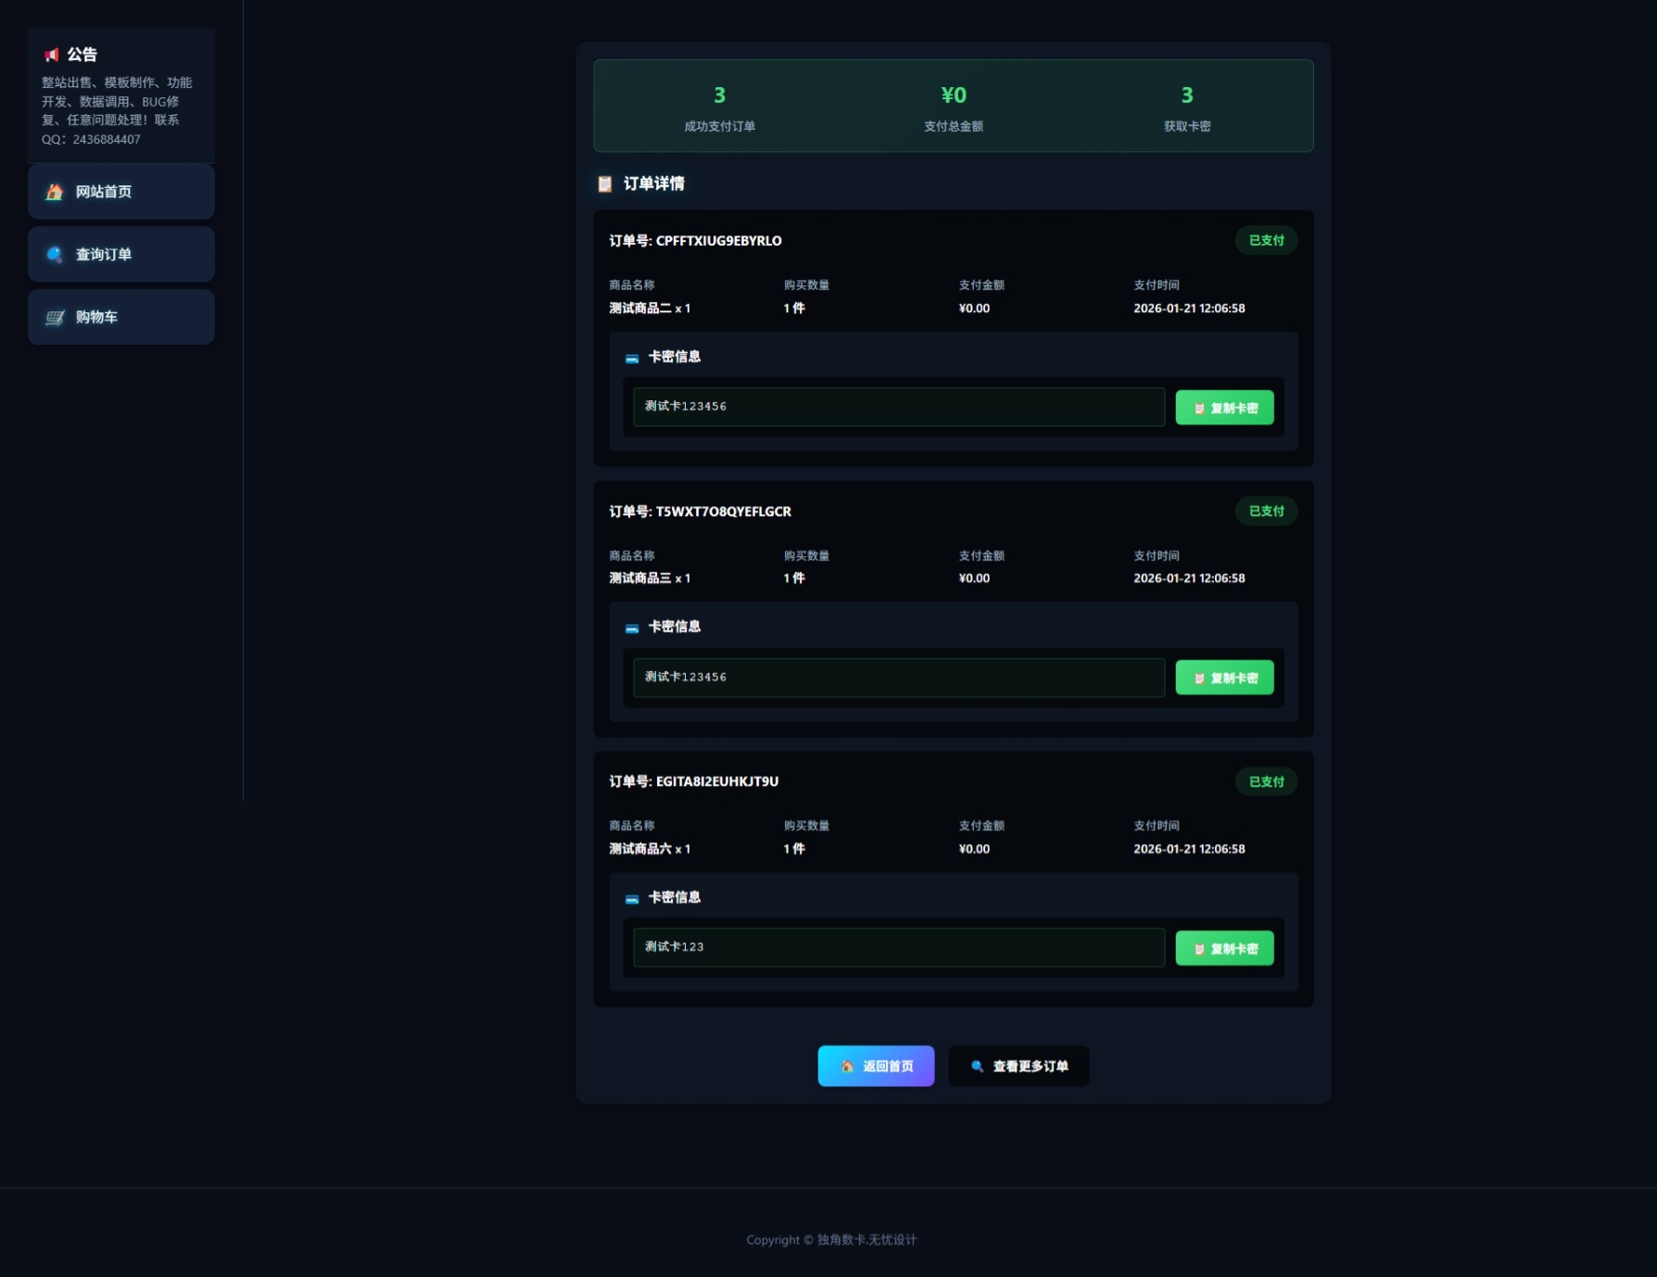
Task: Copy the 测试卡123 card key
Action: point(1223,948)
